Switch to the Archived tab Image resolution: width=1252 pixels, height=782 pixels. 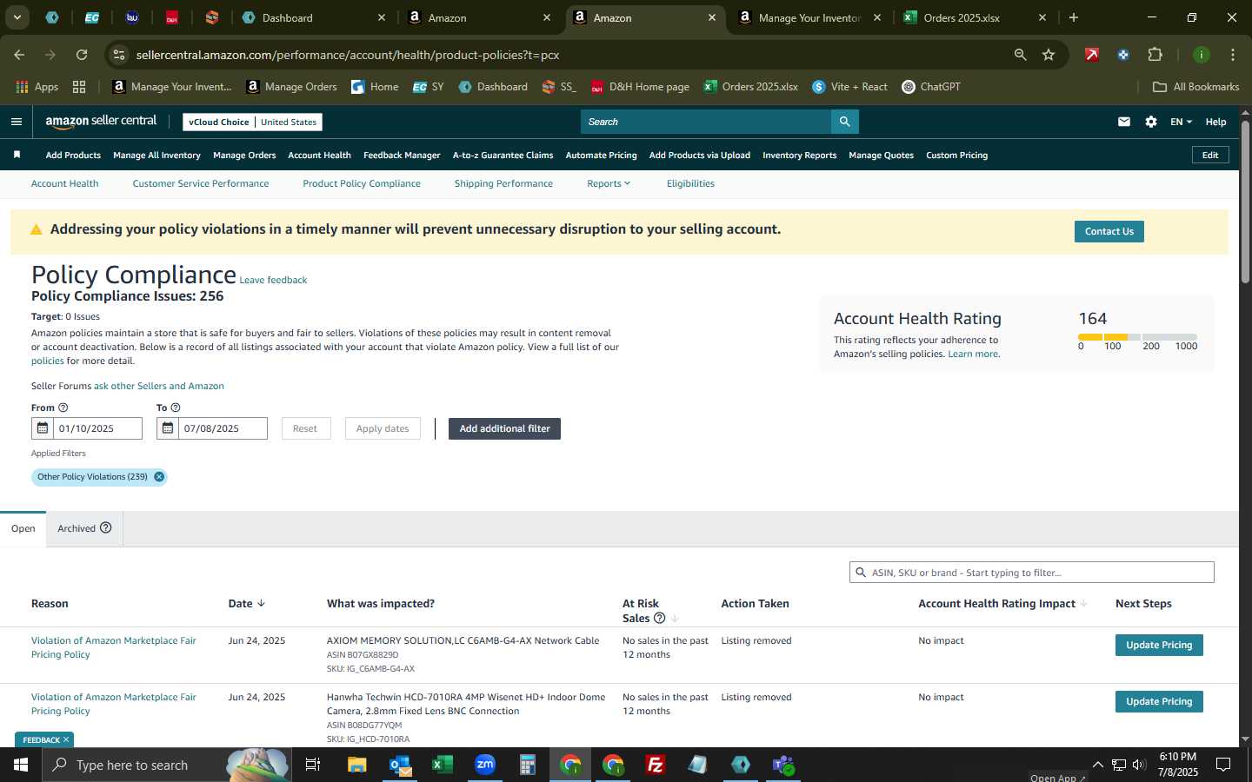pos(84,528)
